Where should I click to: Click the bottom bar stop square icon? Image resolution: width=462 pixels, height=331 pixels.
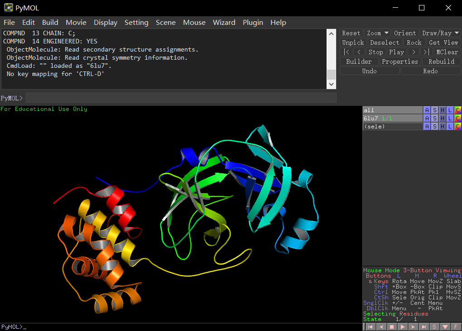(x=392, y=326)
